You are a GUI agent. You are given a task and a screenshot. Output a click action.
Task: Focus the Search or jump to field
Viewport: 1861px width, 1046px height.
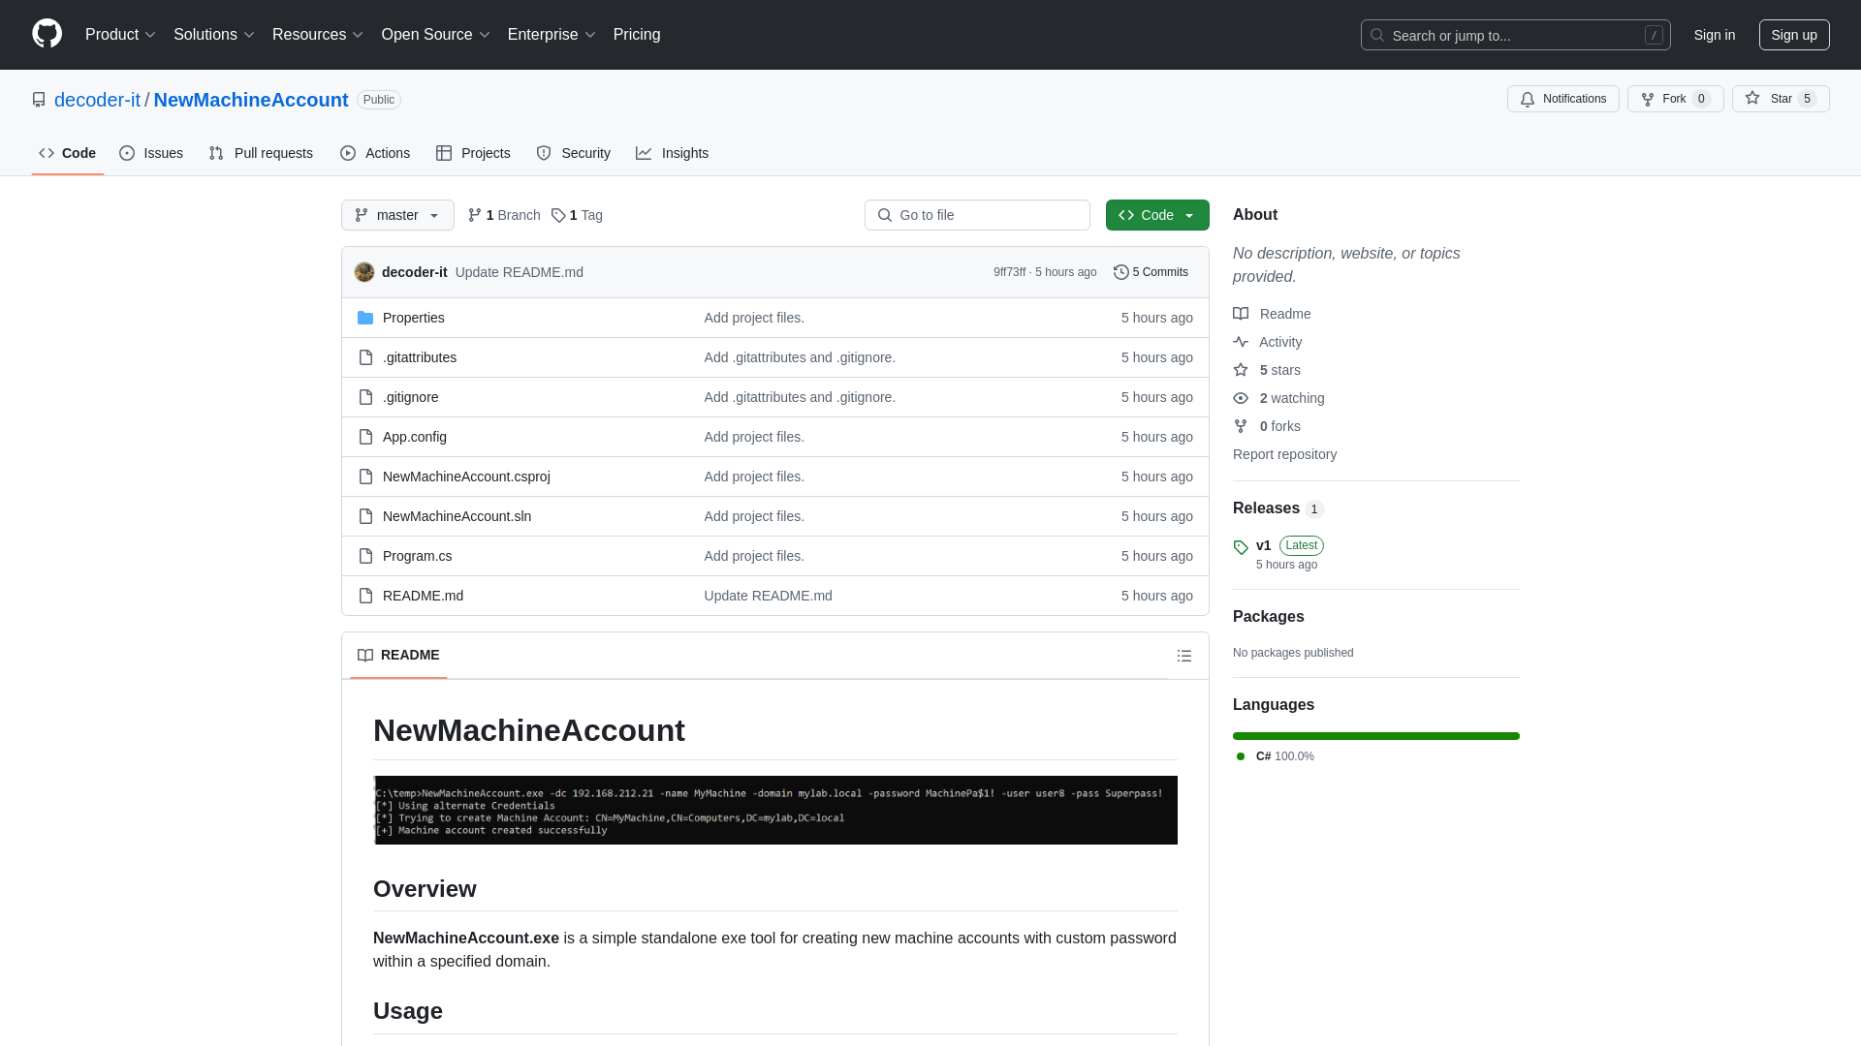[x=1515, y=35]
